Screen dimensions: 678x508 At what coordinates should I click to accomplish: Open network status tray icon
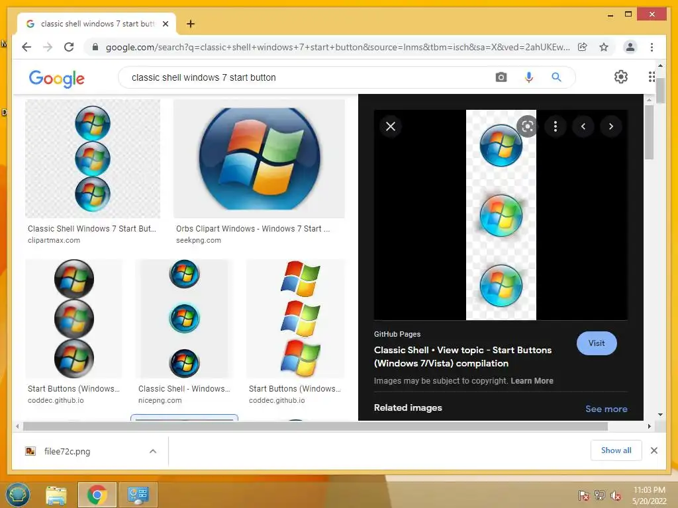pyautogui.click(x=600, y=495)
